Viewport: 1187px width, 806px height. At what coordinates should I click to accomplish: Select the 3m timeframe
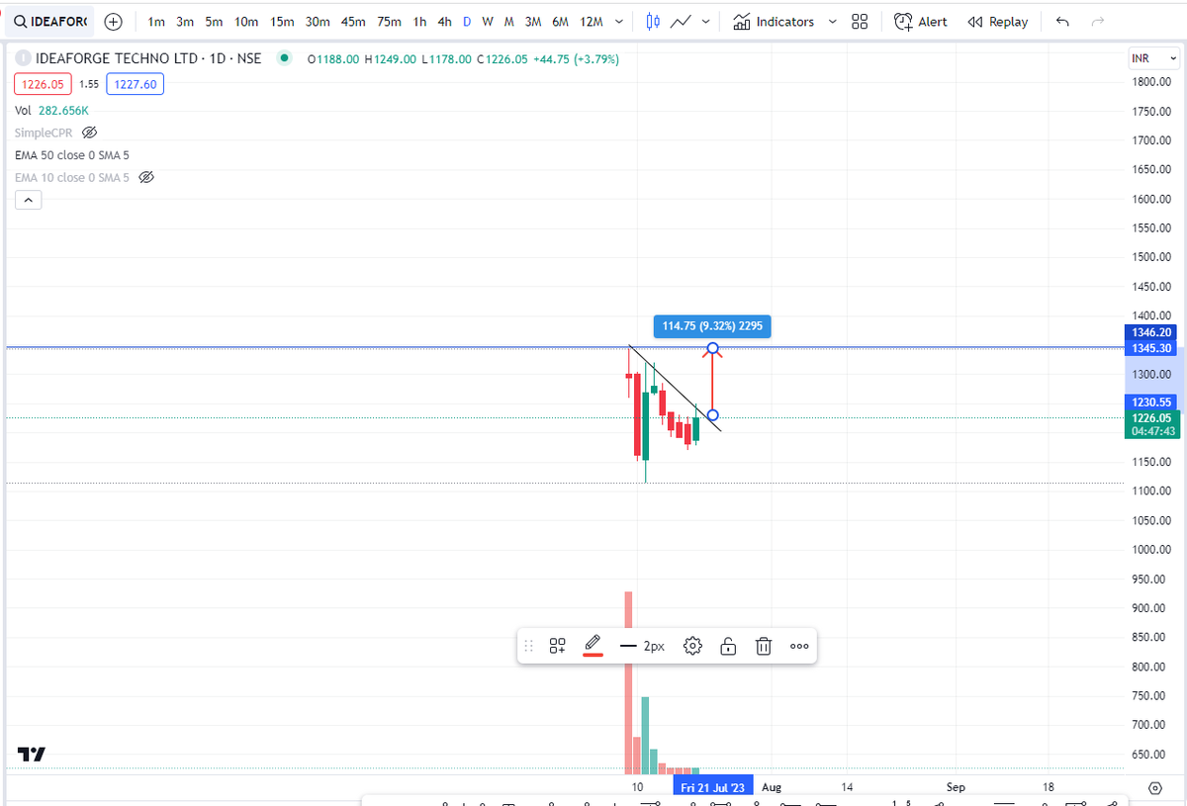pos(185,22)
